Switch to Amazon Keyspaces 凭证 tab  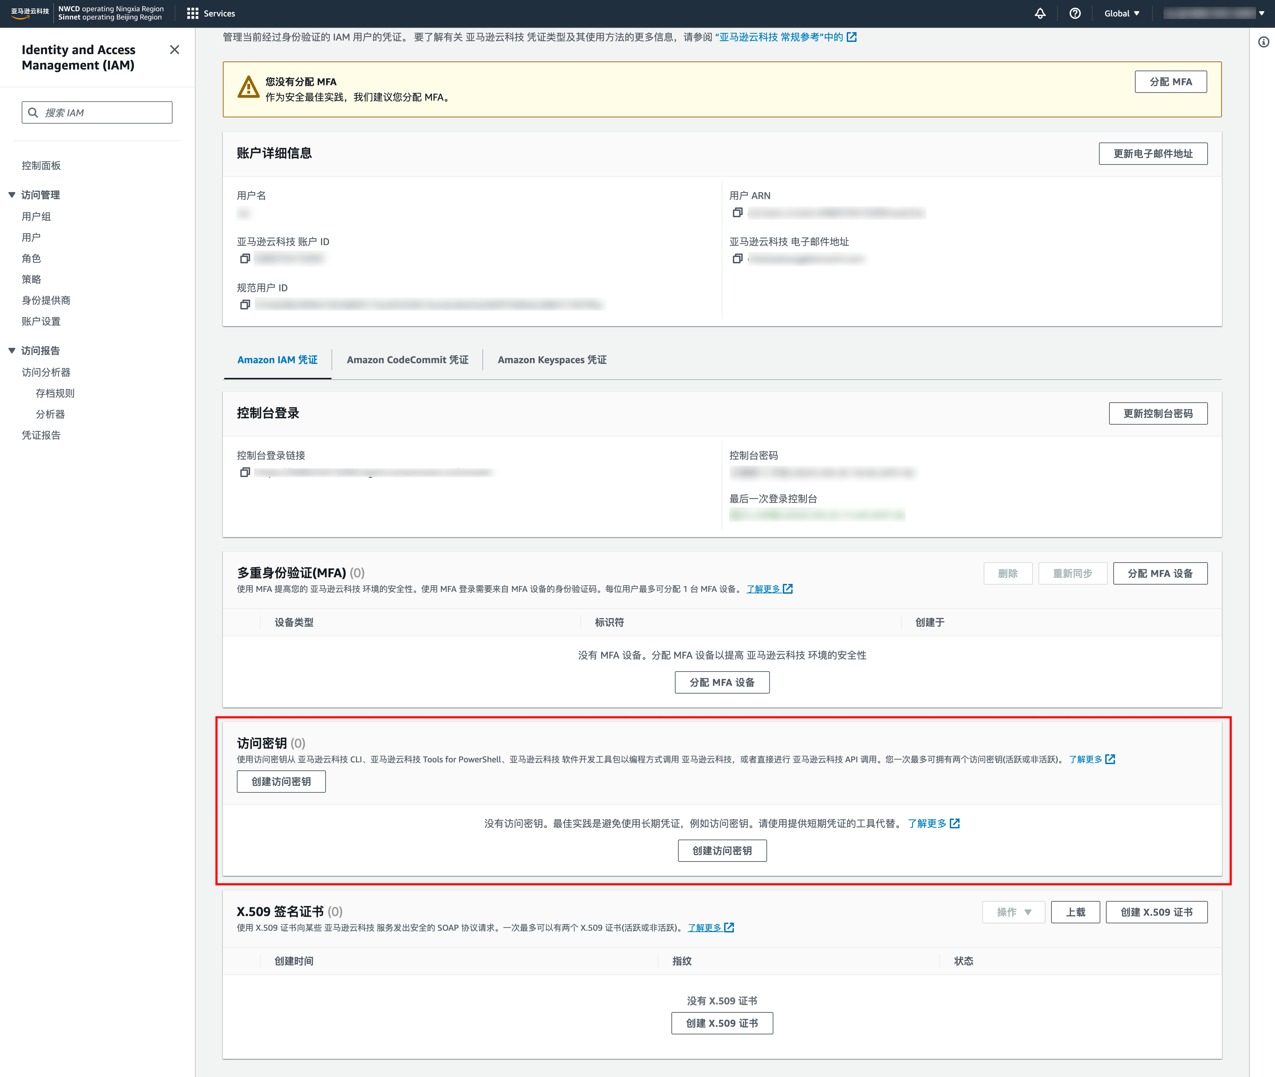pyautogui.click(x=552, y=360)
